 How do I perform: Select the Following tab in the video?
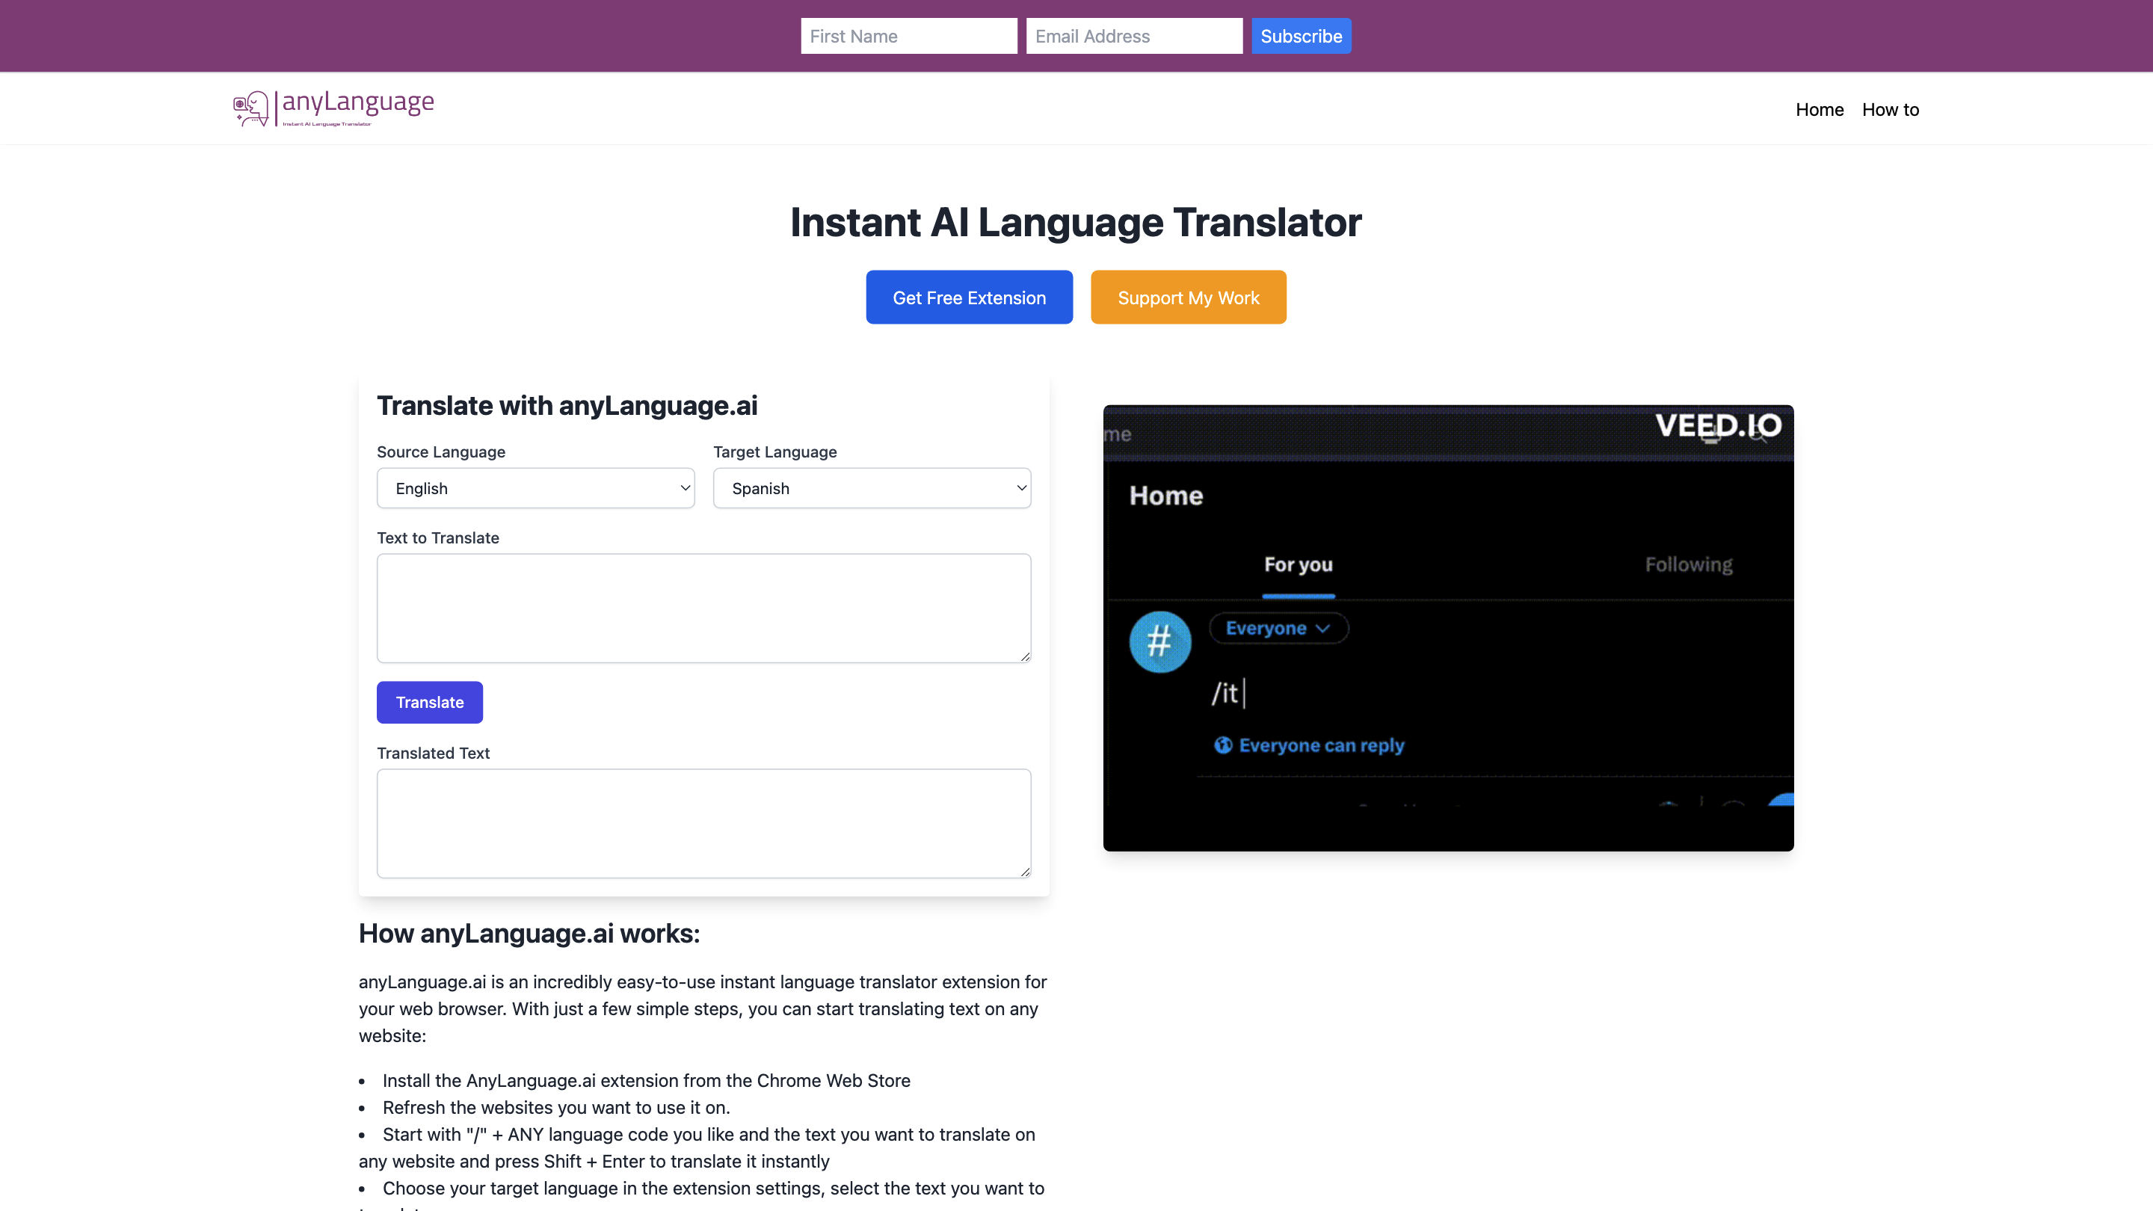click(1688, 565)
